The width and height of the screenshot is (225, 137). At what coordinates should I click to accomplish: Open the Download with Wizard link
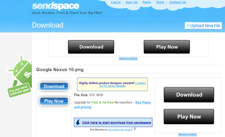[x=120, y=129]
